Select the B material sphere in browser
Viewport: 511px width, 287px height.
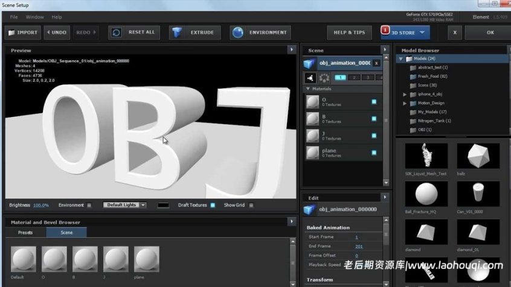85,259
